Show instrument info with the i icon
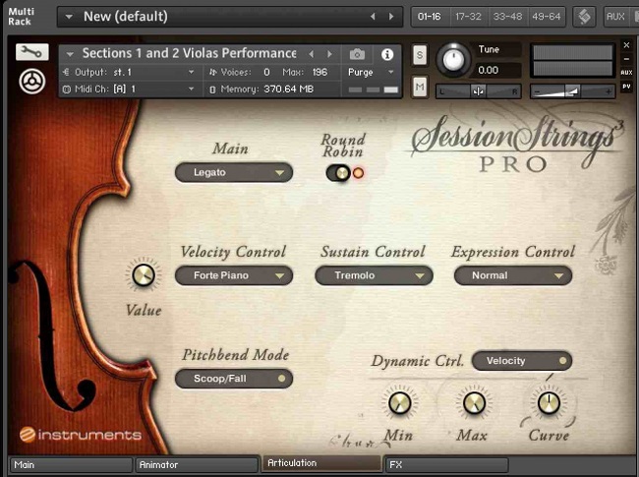This screenshot has height=477, width=639. coord(387,54)
